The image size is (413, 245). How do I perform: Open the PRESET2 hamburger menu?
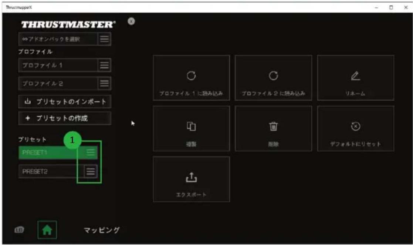click(91, 172)
